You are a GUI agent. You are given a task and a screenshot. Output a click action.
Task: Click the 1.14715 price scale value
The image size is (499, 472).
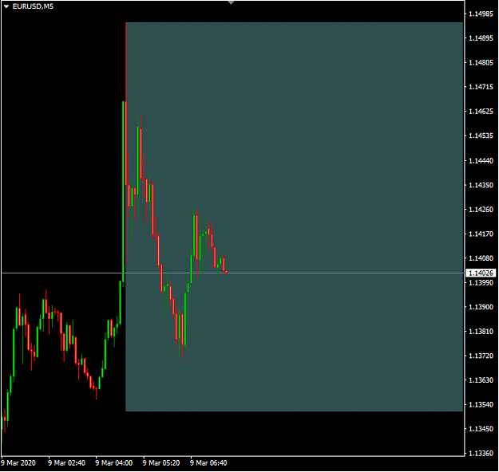pos(481,87)
